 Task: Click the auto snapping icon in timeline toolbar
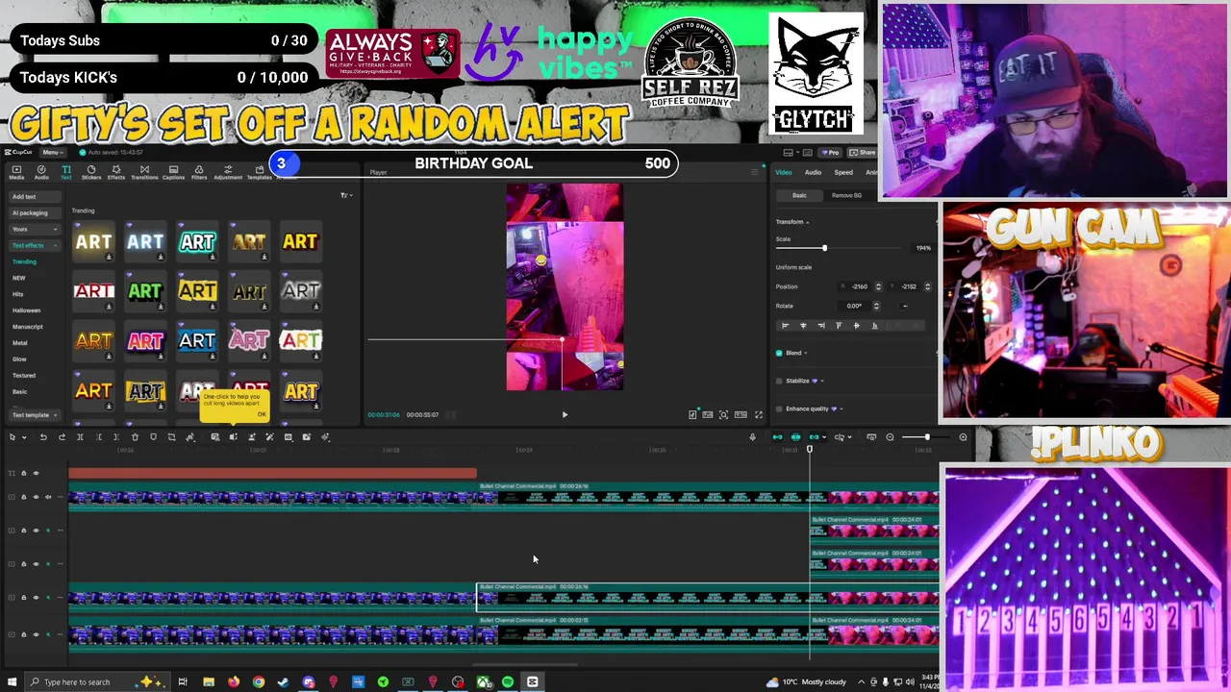(x=795, y=437)
